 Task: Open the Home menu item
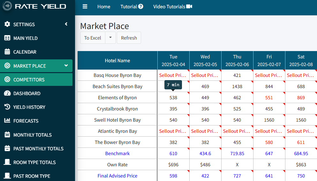click(x=104, y=7)
